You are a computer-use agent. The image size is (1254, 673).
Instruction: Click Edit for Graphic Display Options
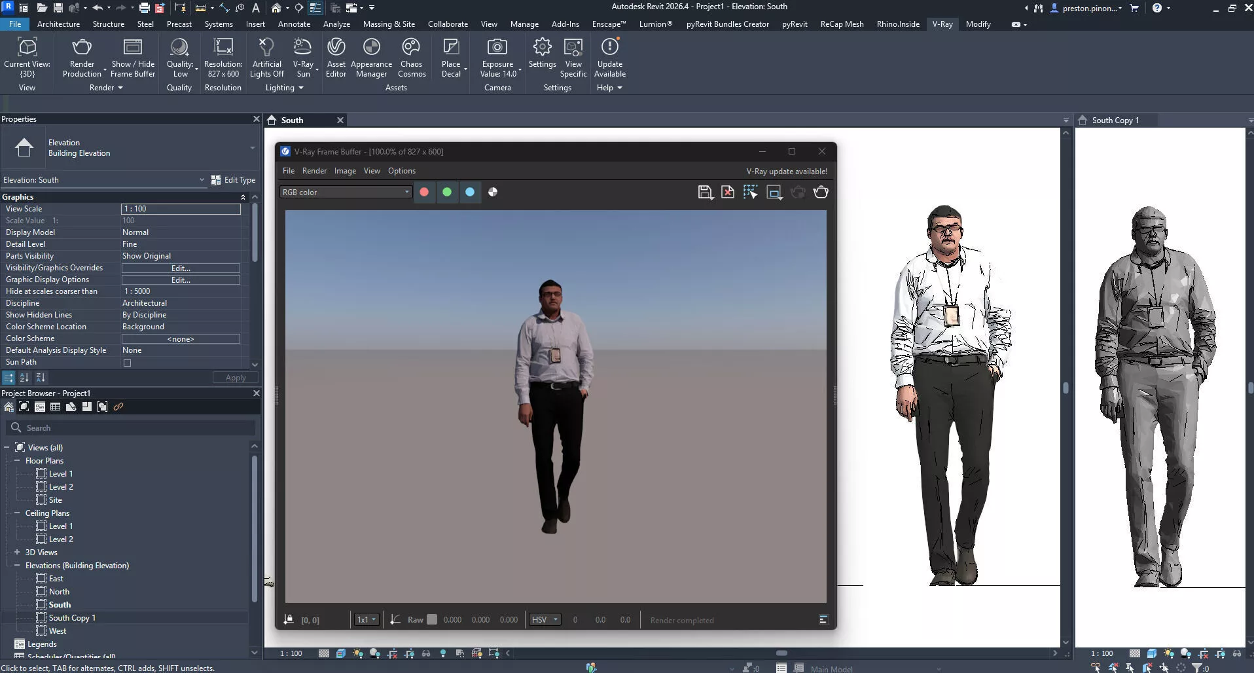[x=181, y=280]
